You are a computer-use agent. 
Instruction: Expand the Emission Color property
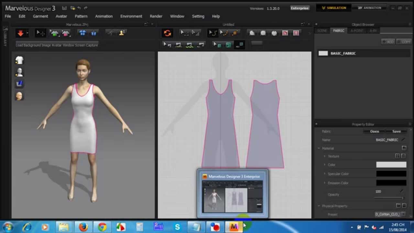click(324, 183)
